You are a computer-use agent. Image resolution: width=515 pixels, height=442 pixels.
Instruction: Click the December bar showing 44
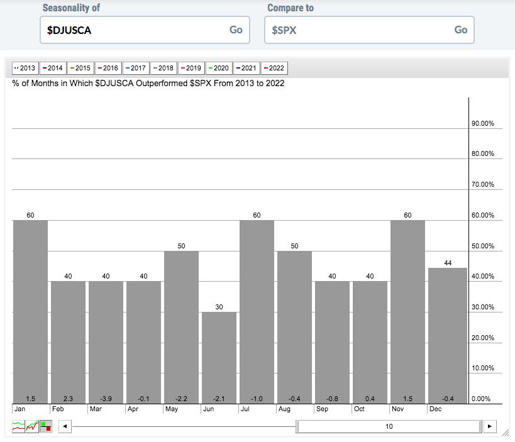click(x=448, y=336)
